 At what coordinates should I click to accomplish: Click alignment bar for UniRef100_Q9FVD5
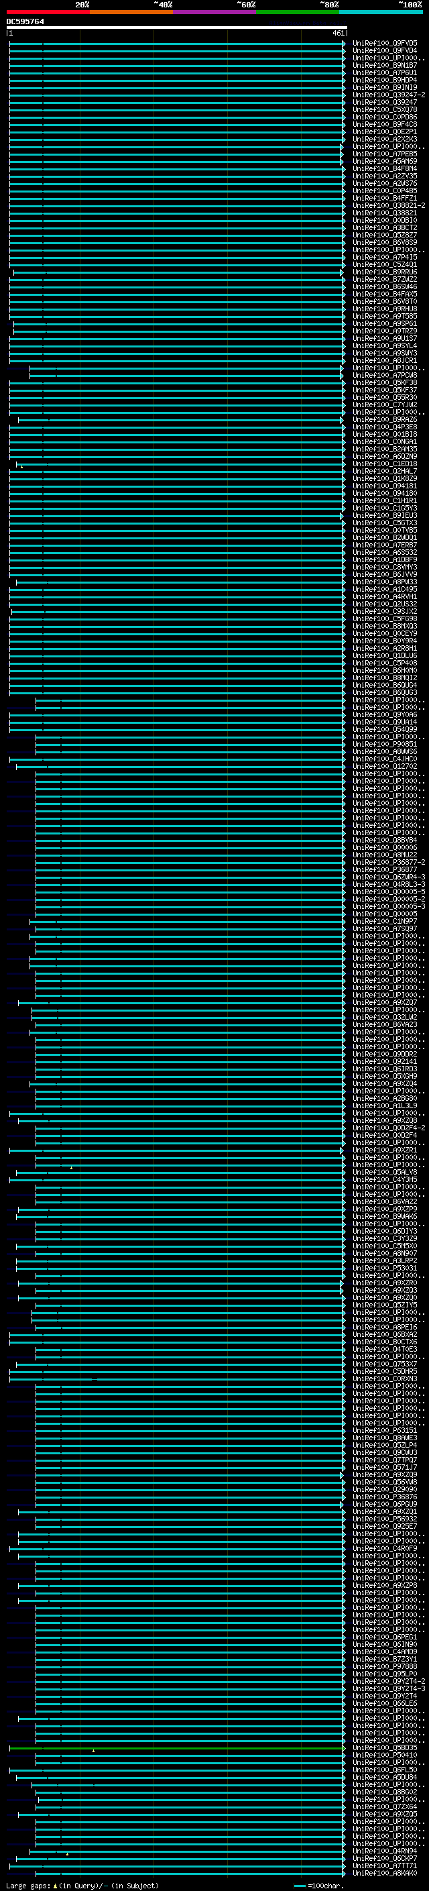point(177,44)
